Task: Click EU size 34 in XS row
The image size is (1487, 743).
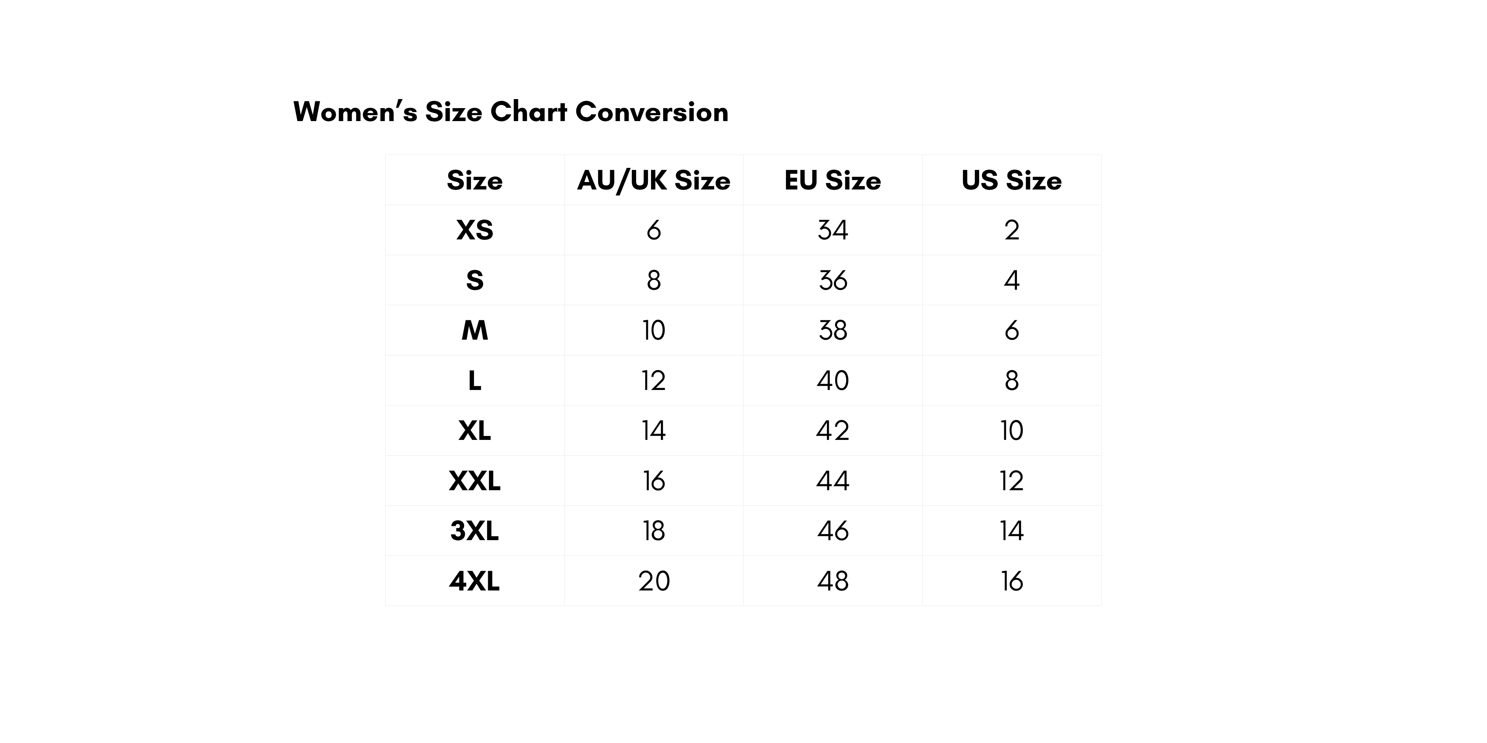Action: click(832, 230)
